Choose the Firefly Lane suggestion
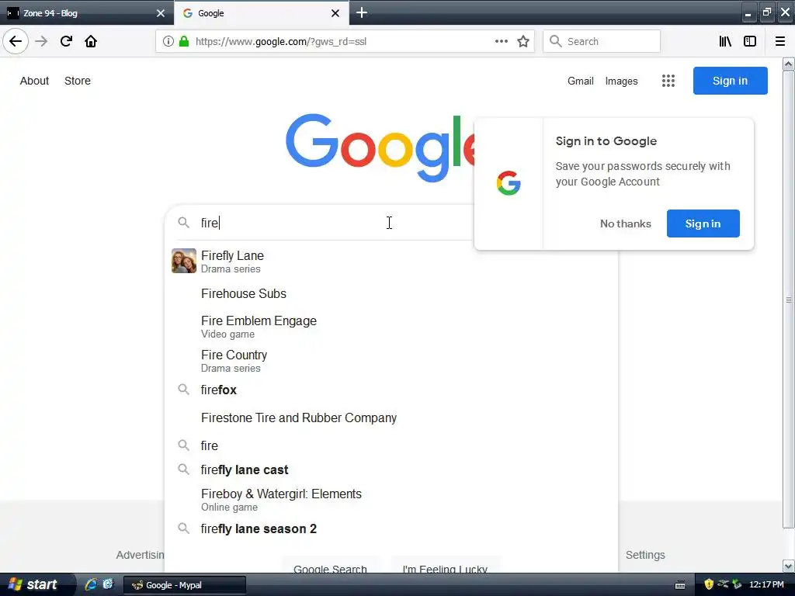This screenshot has height=596, width=795. coord(391,261)
